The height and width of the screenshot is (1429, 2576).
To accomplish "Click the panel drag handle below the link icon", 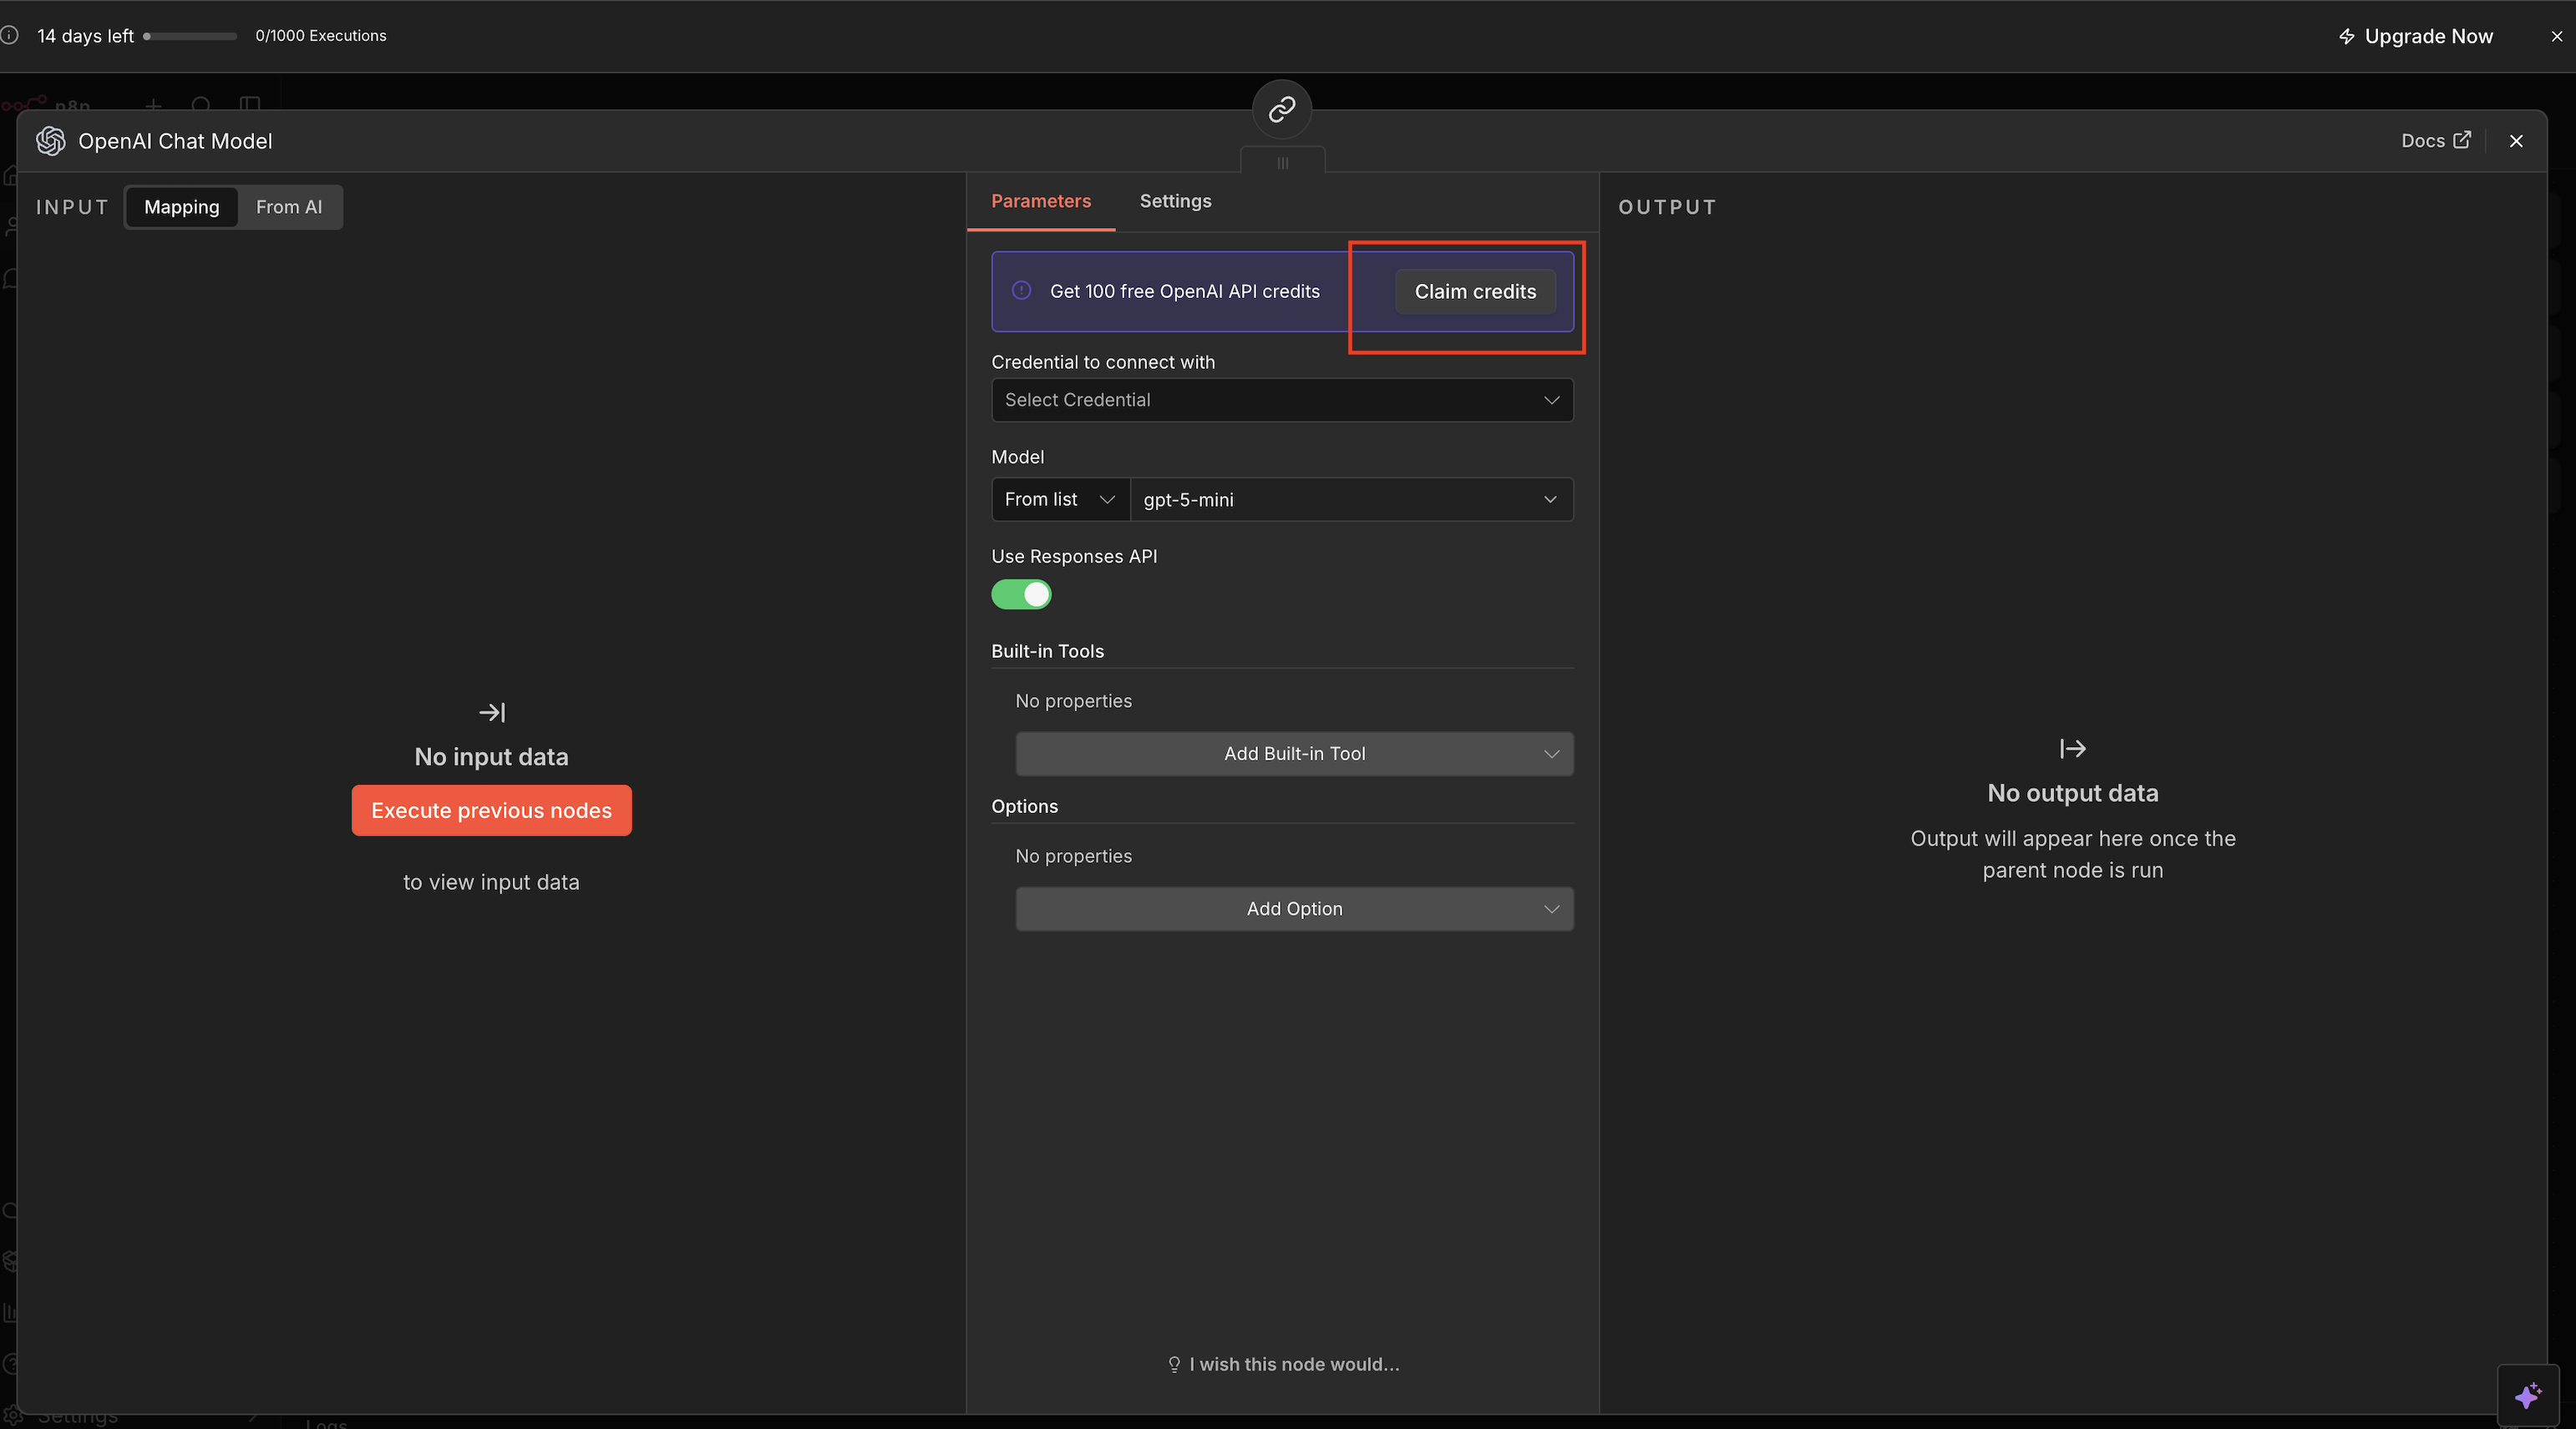I will click(1282, 163).
